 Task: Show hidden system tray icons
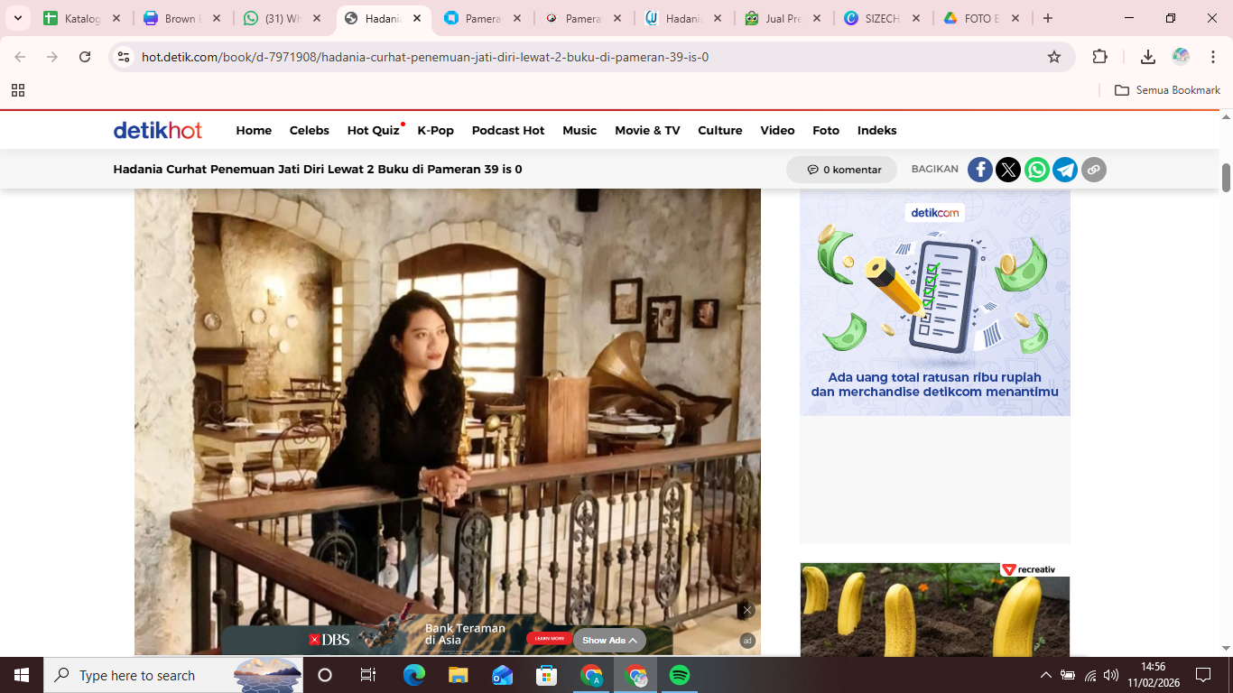[1046, 675]
